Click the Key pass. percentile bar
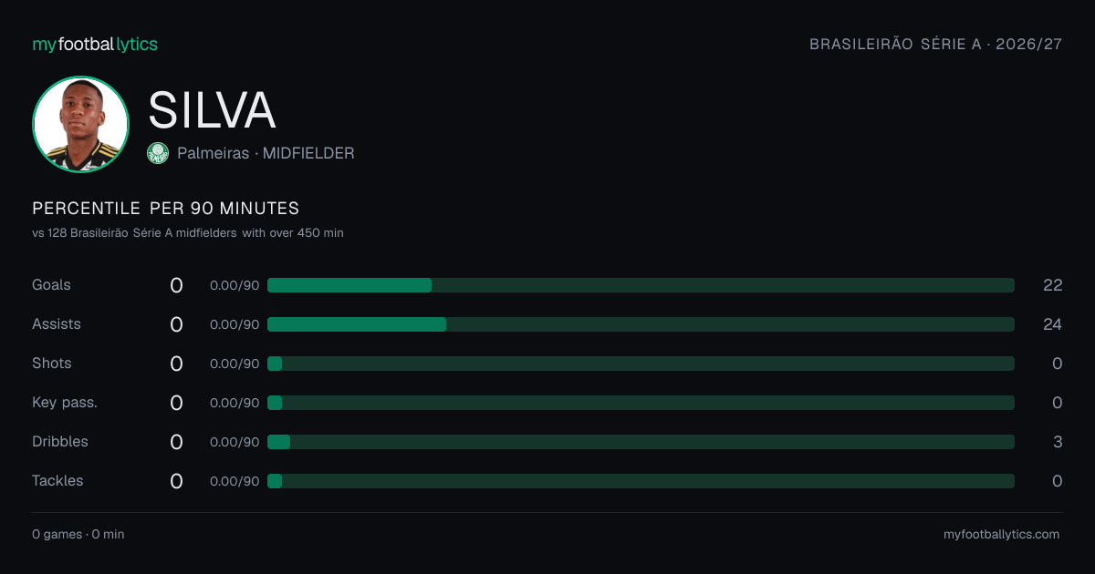Screen dimensions: 1095x574 pyautogui.click(x=641, y=403)
